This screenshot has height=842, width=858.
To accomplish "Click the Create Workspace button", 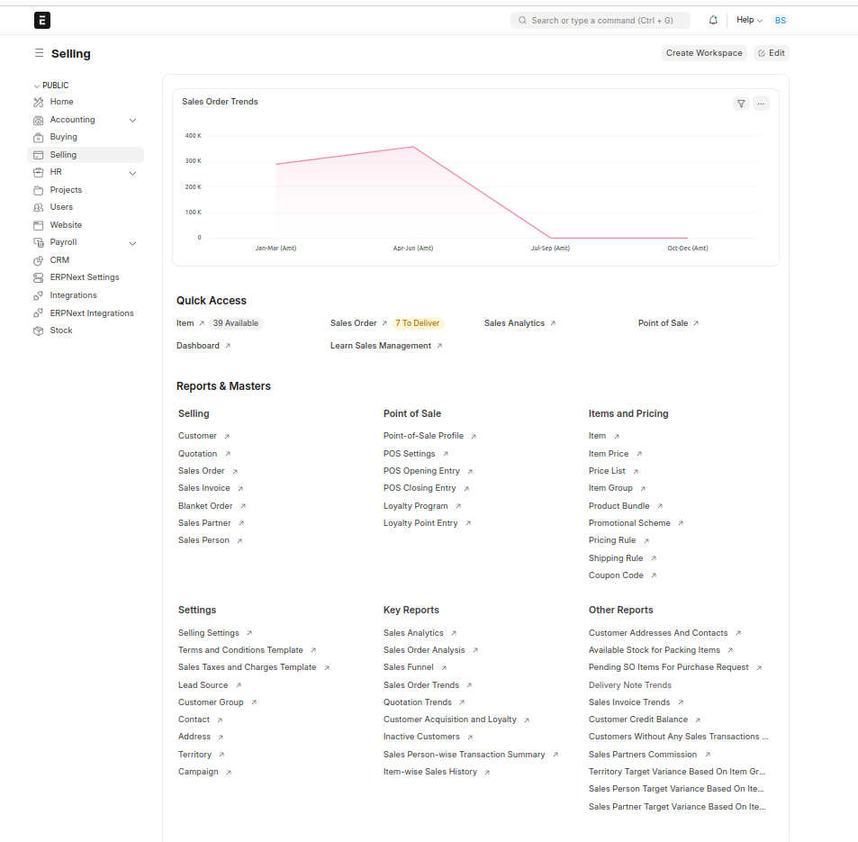I will (x=704, y=53).
